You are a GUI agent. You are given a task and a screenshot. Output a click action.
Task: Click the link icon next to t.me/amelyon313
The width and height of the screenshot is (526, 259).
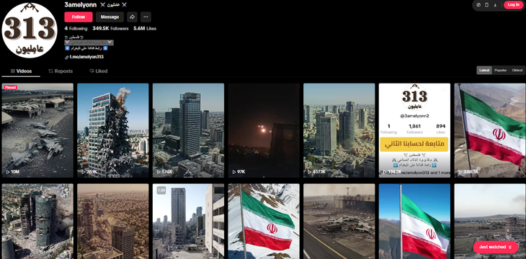[67, 58]
